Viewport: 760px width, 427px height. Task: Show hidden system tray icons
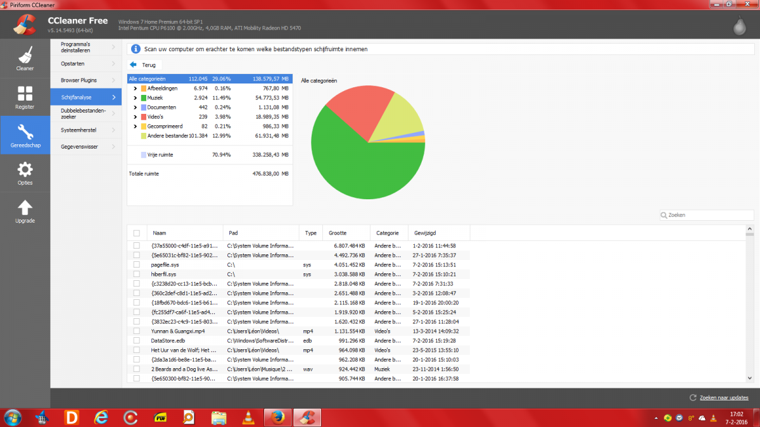(655, 418)
